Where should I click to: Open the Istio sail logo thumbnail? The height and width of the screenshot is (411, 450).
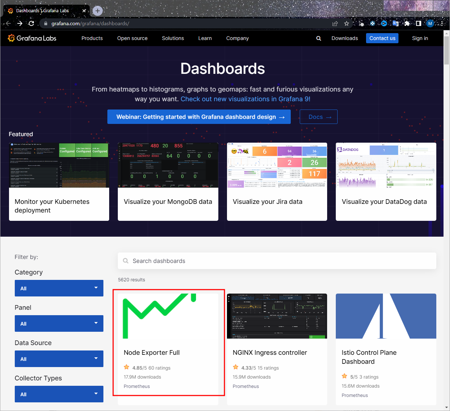pos(386,316)
